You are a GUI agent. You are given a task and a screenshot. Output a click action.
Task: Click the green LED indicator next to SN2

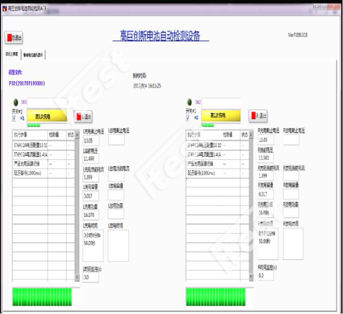(189, 102)
